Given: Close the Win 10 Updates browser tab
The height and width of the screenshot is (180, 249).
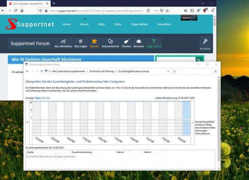Looking at the screenshot, I should pyautogui.click(x=47, y=3).
